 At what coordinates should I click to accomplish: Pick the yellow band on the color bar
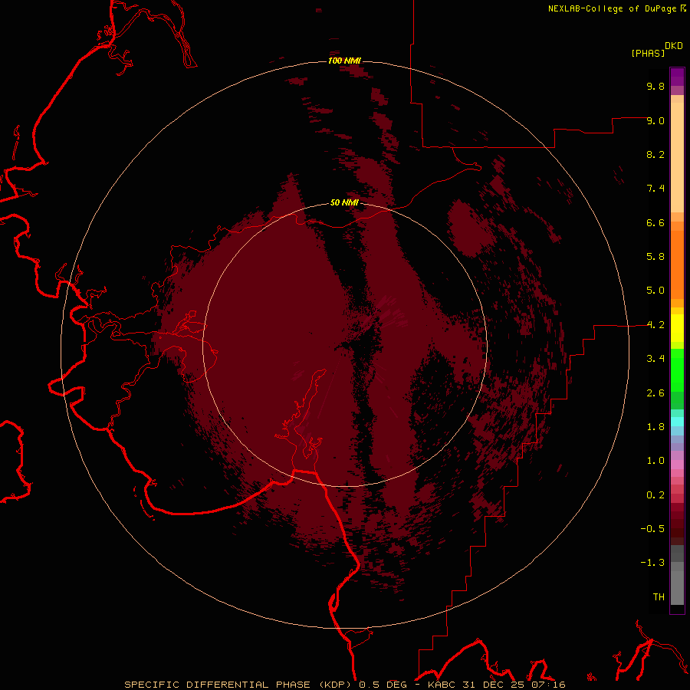click(x=677, y=328)
